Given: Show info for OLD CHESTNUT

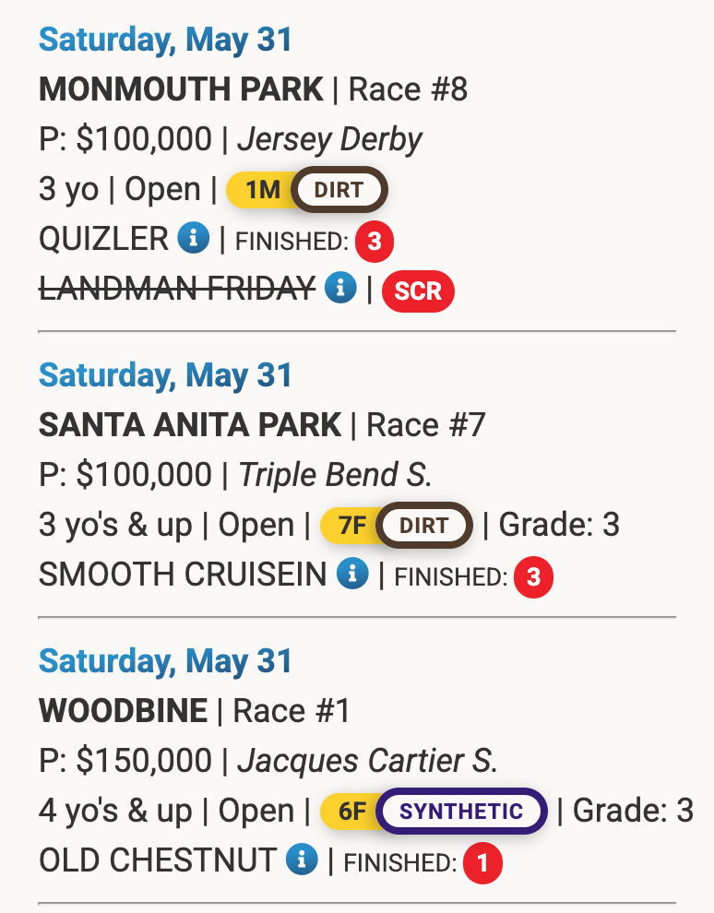Looking at the screenshot, I should click(x=302, y=860).
